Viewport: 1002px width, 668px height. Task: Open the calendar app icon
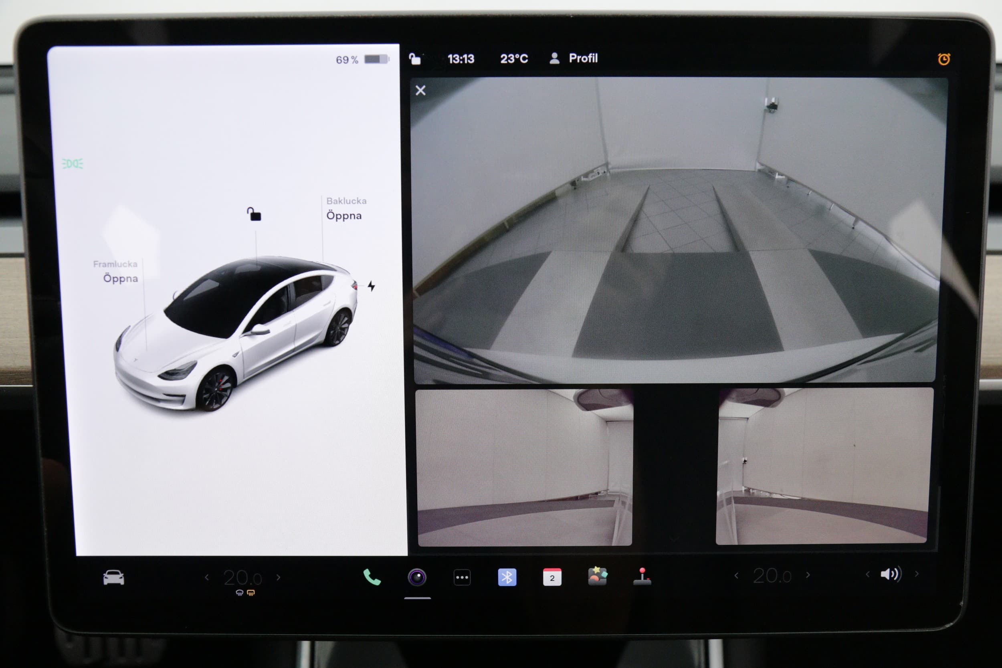point(552,577)
